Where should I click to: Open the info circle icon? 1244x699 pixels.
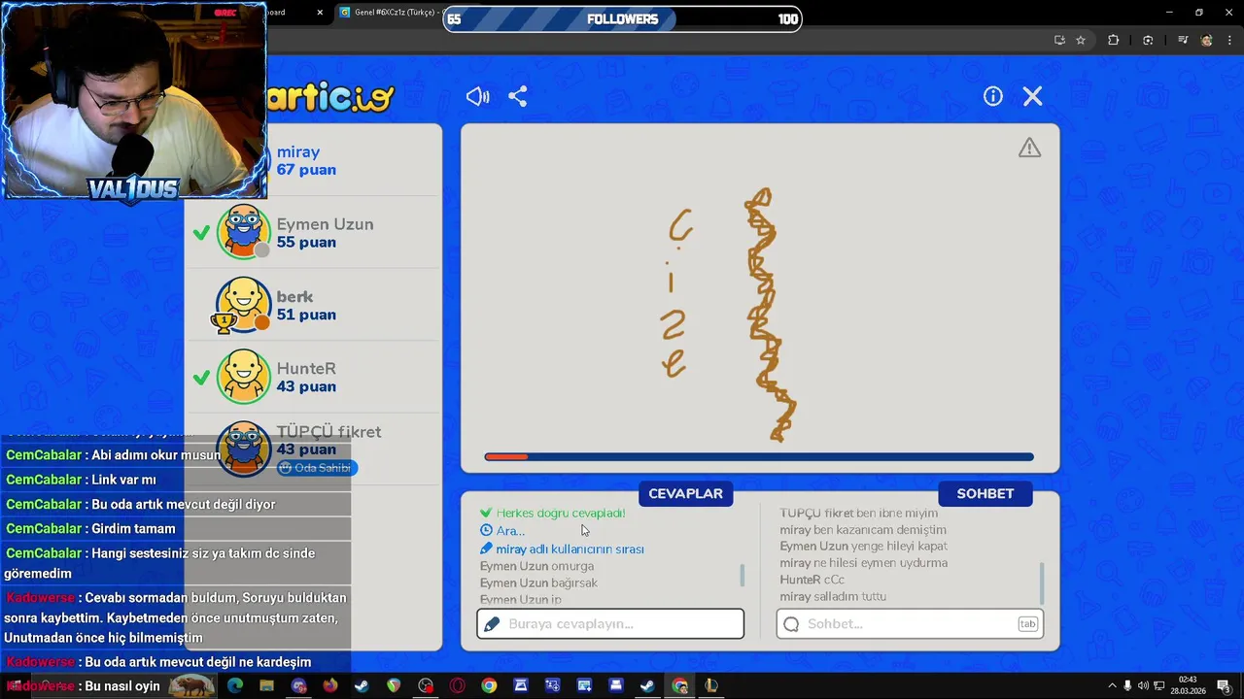(992, 96)
